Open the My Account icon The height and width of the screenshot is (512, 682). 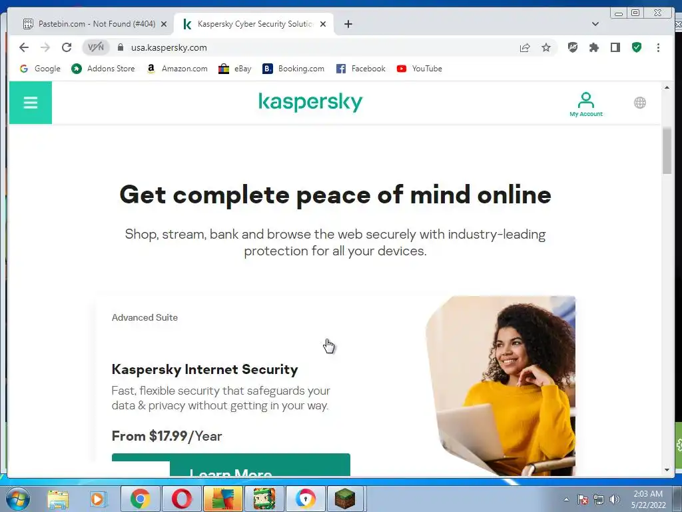click(x=586, y=104)
